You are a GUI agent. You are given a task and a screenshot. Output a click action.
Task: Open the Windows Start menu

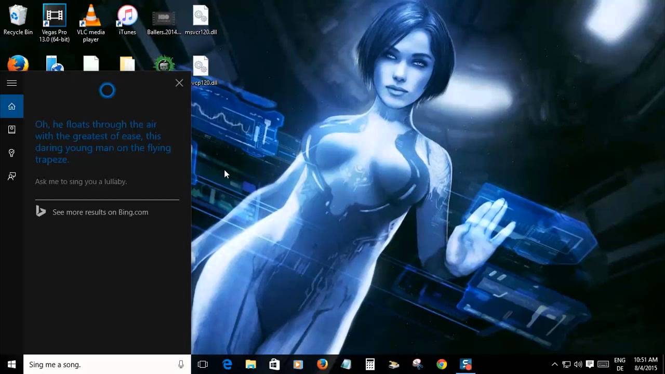(11, 364)
